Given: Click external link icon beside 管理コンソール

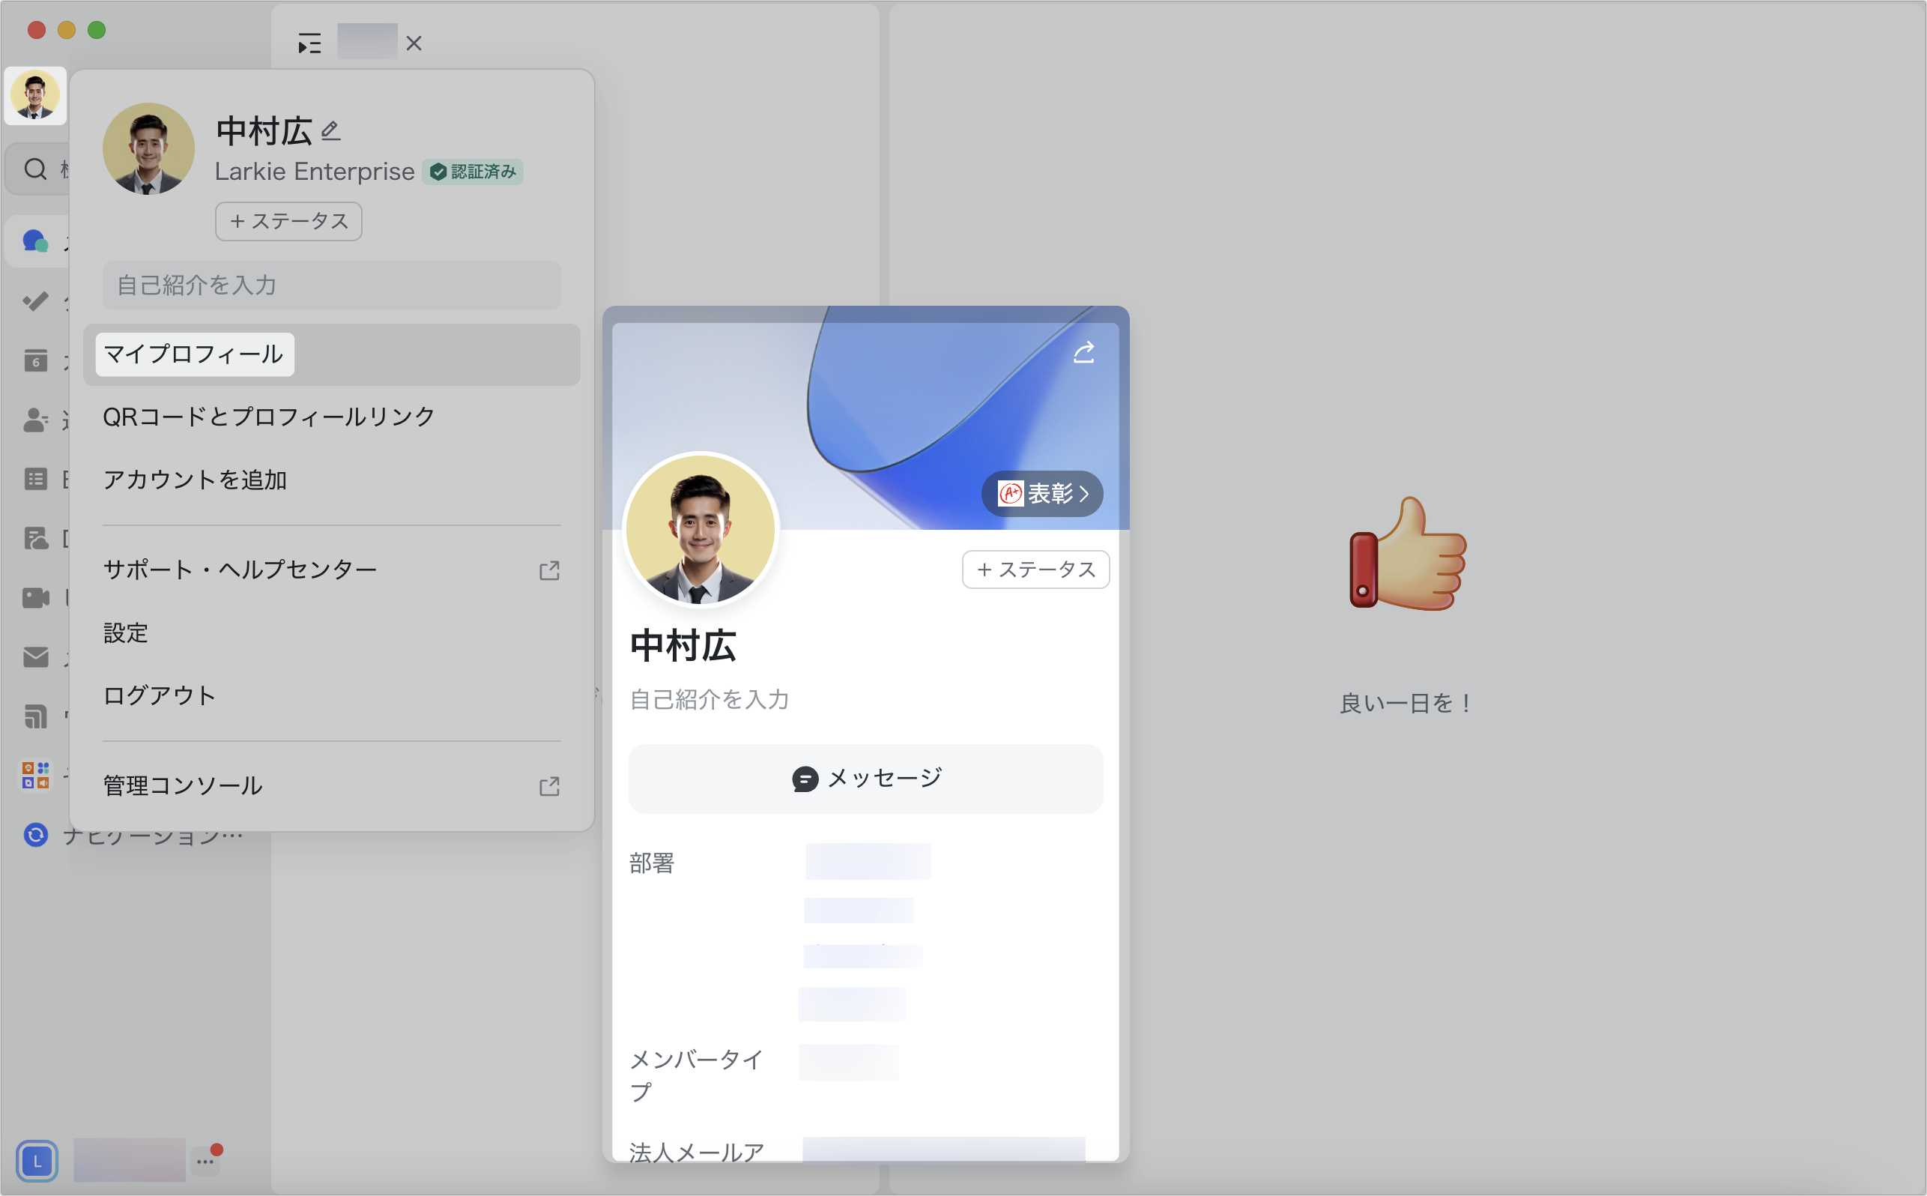Looking at the screenshot, I should click(550, 786).
